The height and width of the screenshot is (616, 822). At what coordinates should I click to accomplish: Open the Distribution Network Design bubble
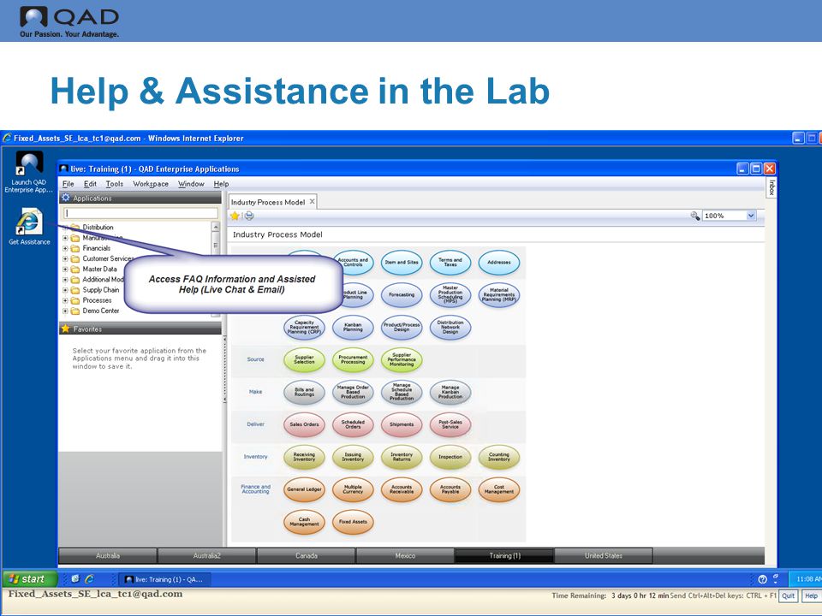click(x=450, y=328)
